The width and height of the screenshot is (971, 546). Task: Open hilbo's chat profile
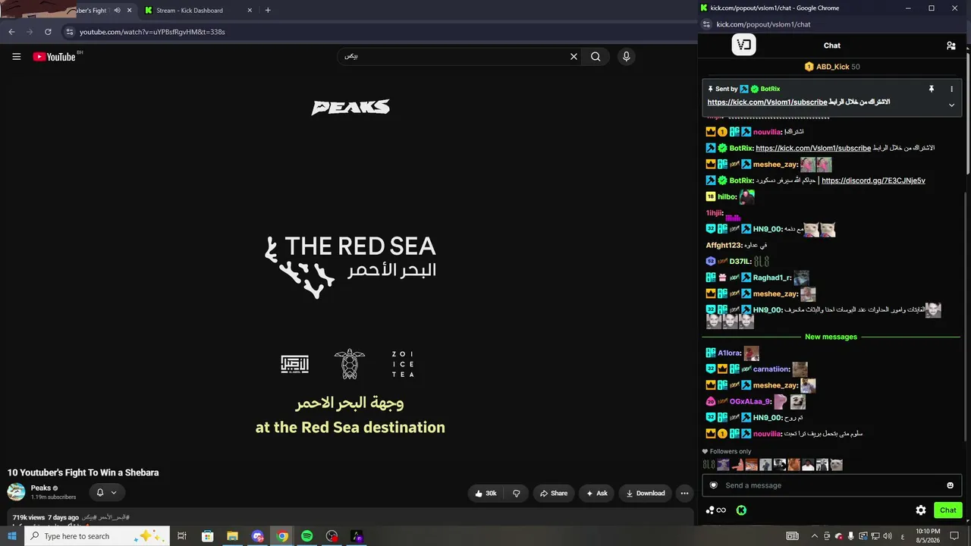click(727, 196)
